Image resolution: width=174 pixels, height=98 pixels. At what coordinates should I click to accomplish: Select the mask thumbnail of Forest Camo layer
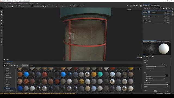149,17
